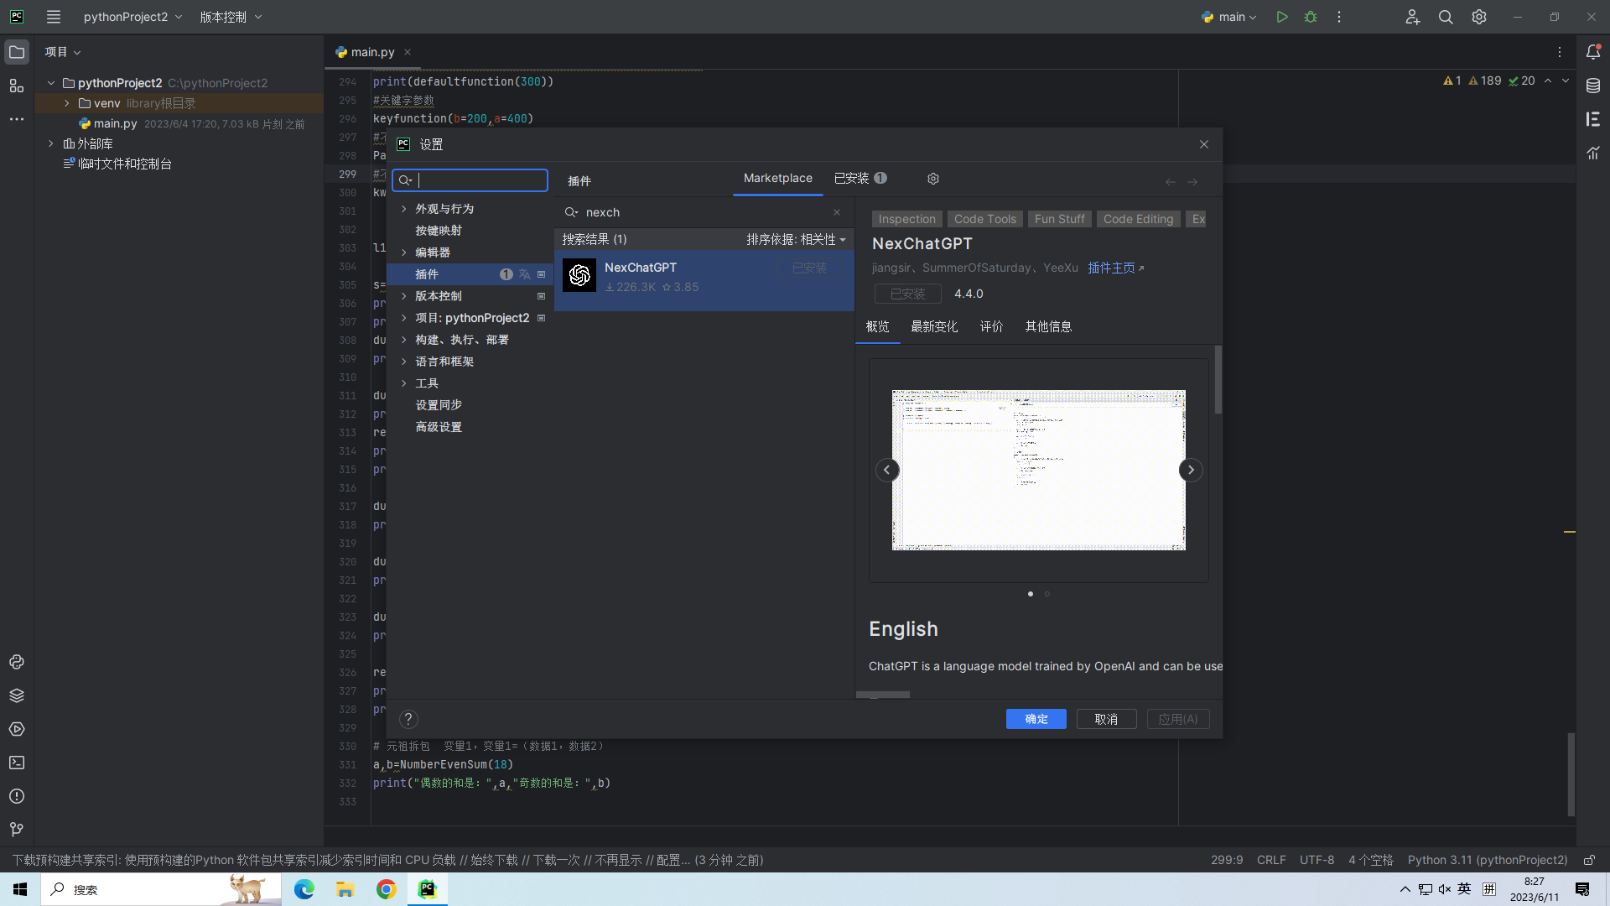This screenshot has width=1610, height=906.
Task: Click the plugin settings gear icon
Action: [x=933, y=179]
